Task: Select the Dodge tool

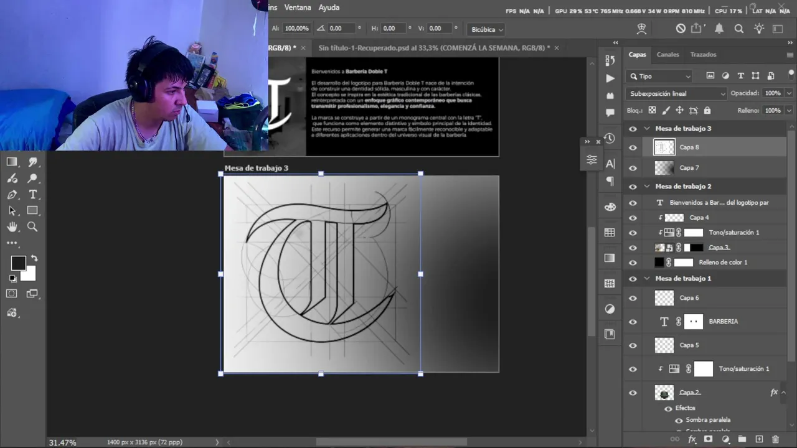Action: point(33,178)
